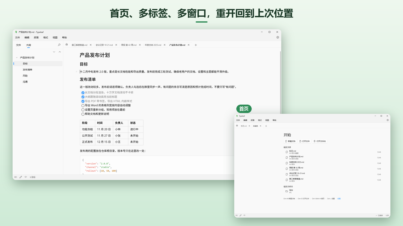Open recent file 秋日.md in small window
This screenshot has width=403, height=226.
[332, 152]
